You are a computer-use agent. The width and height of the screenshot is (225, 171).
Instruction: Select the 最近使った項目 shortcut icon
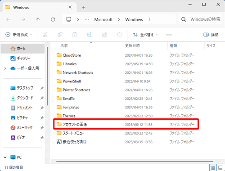(59, 142)
